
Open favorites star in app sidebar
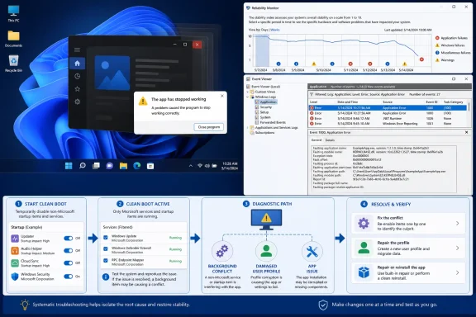click(x=77, y=89)
